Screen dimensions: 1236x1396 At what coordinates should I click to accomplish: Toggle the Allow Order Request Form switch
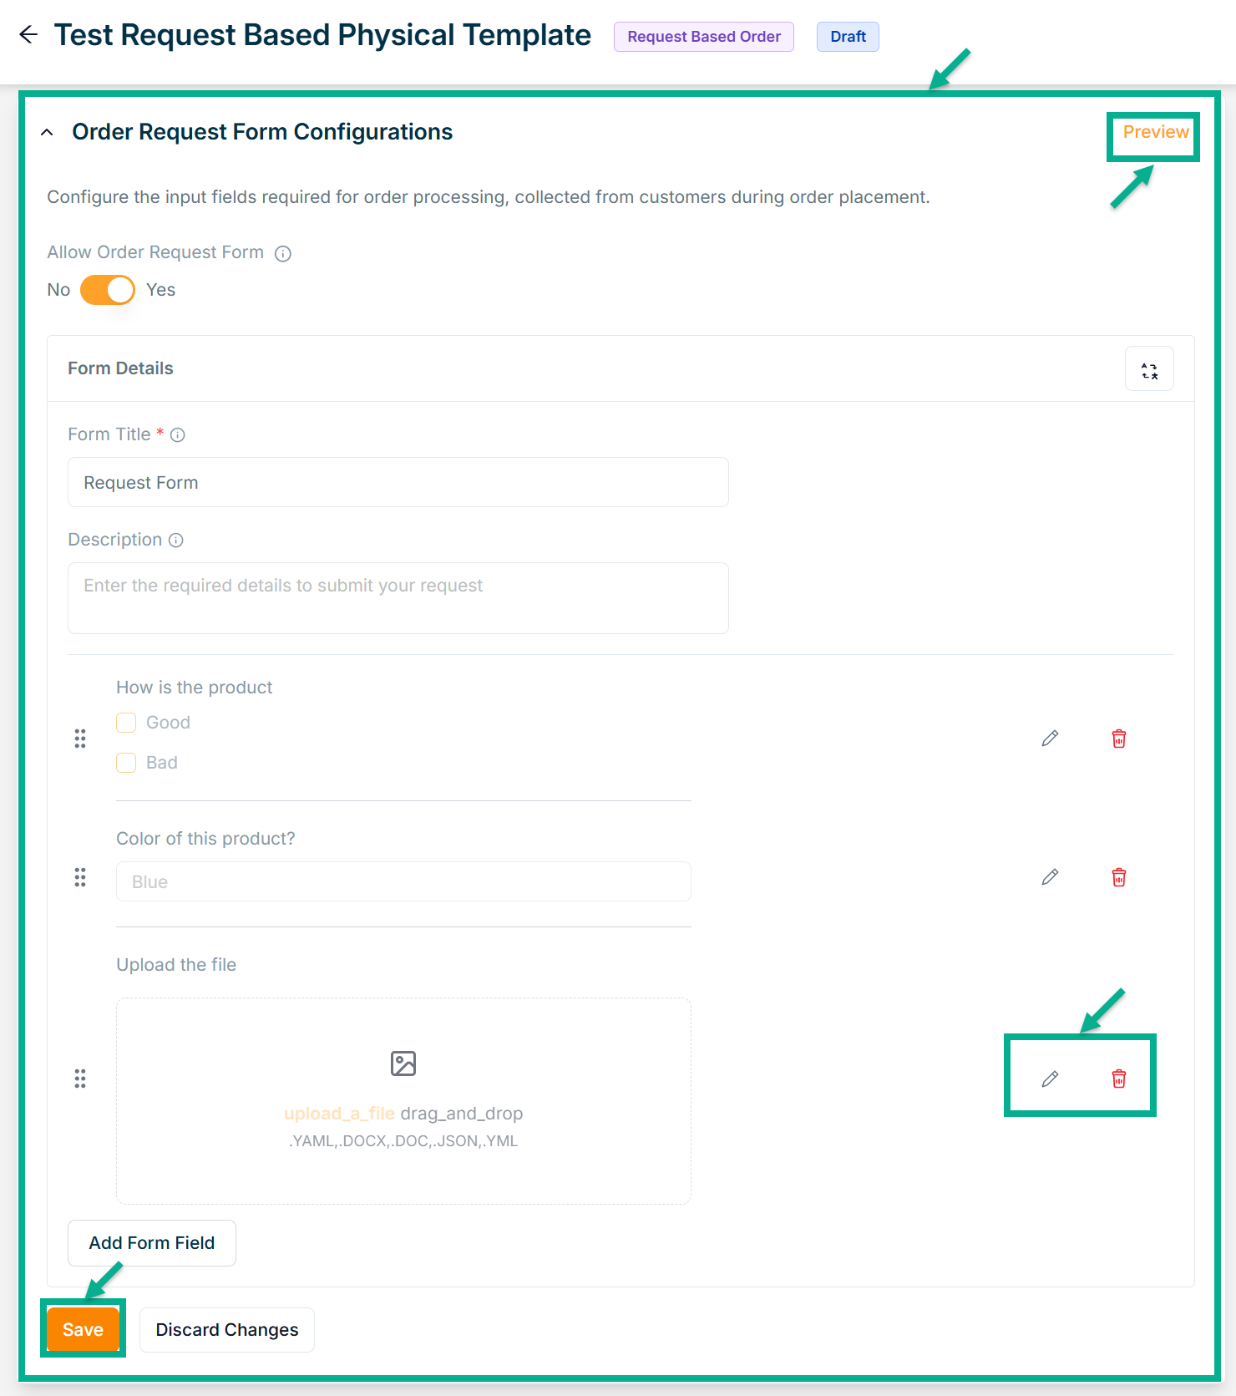[x=108, y=290]
